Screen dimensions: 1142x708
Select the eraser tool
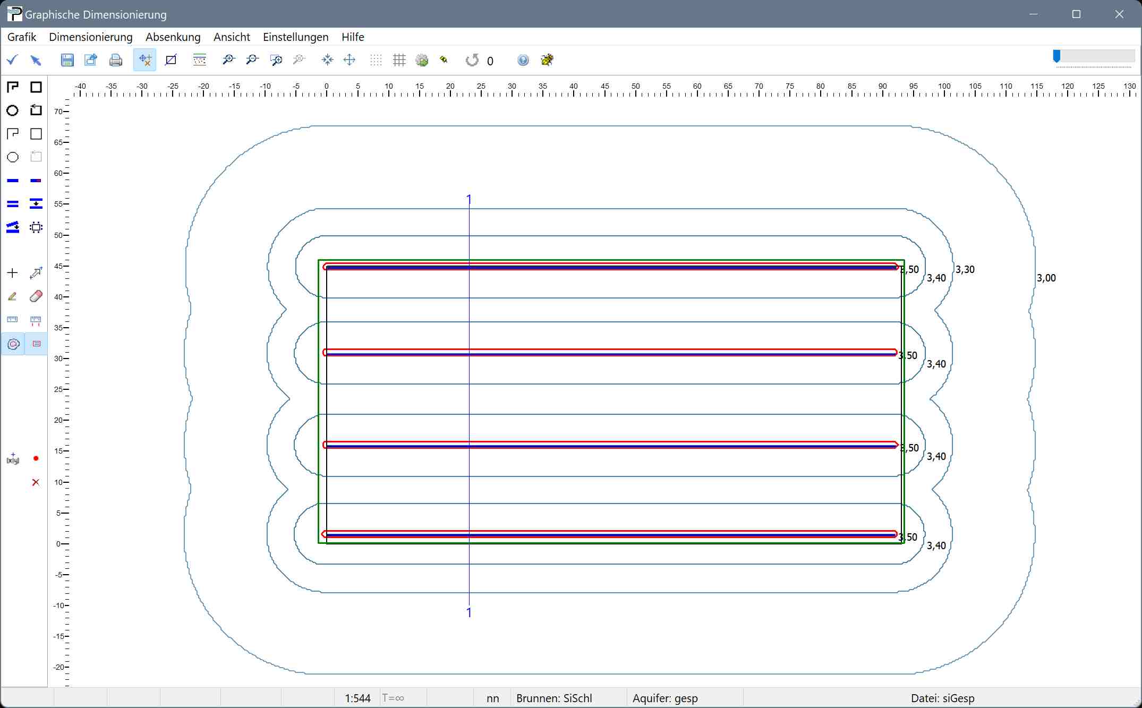36,296
